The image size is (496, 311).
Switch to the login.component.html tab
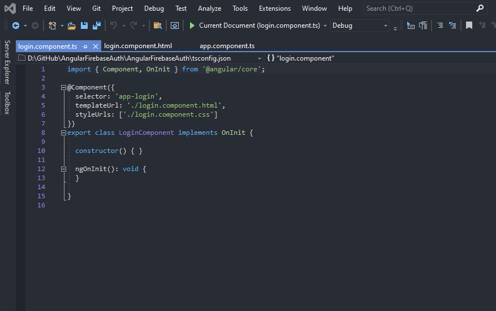point(138,46)
